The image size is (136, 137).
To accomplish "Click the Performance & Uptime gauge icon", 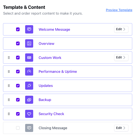I will pos(29,72).
